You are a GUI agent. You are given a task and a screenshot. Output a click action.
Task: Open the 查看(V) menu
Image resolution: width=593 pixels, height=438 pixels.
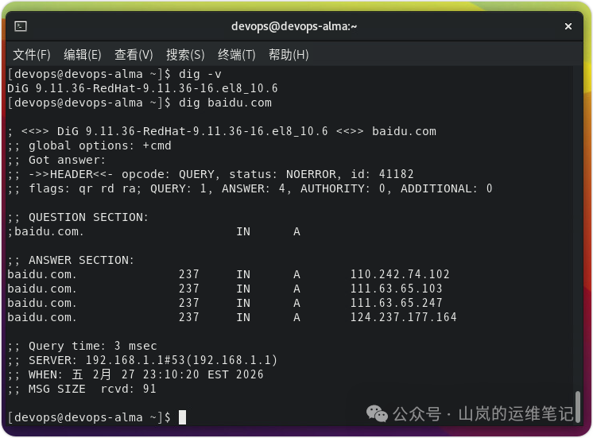tap(134, 55)
